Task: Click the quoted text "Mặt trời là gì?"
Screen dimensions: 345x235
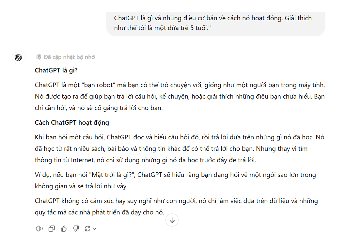Action: tap(112, 175)
